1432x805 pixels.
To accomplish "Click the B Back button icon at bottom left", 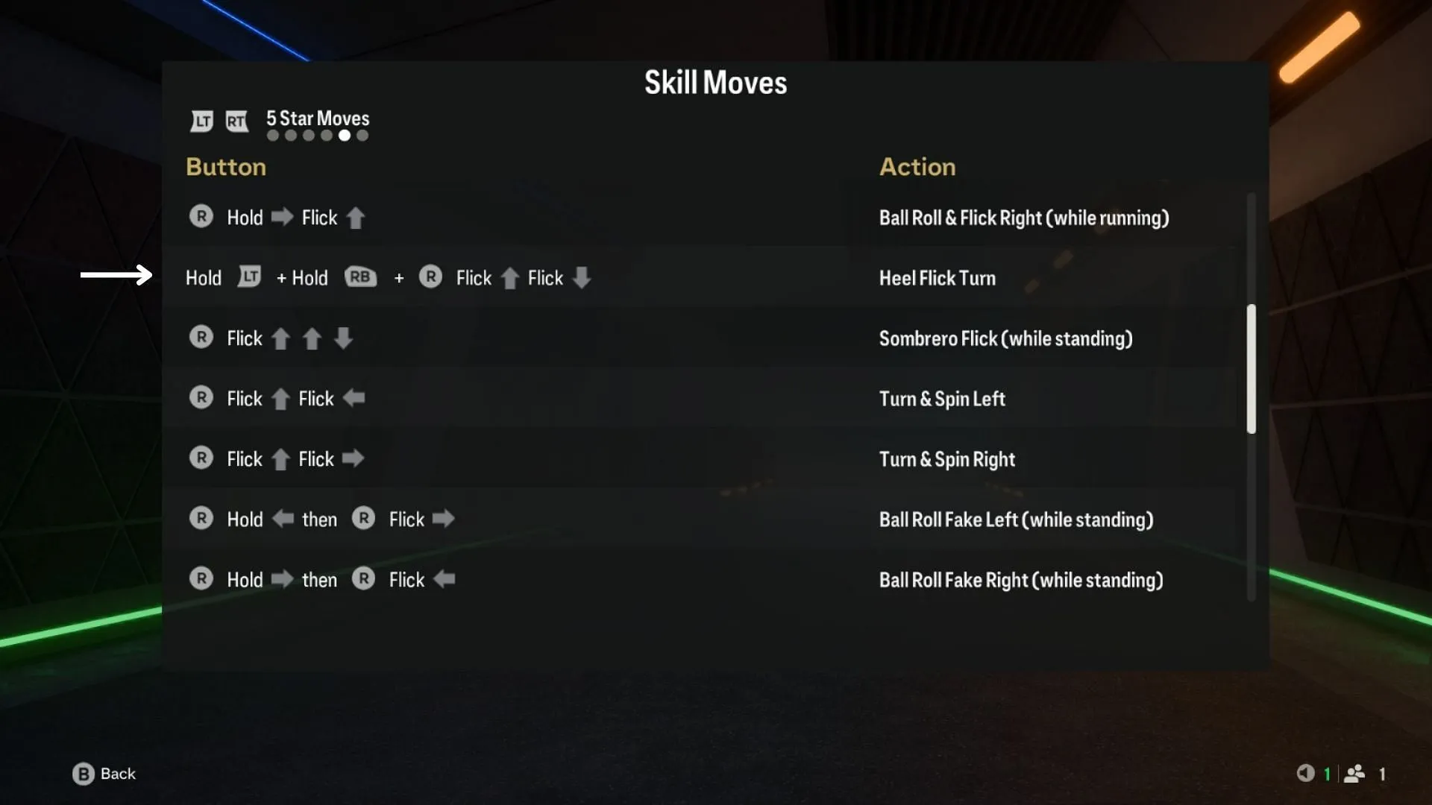I will click(x=81, y=774).
